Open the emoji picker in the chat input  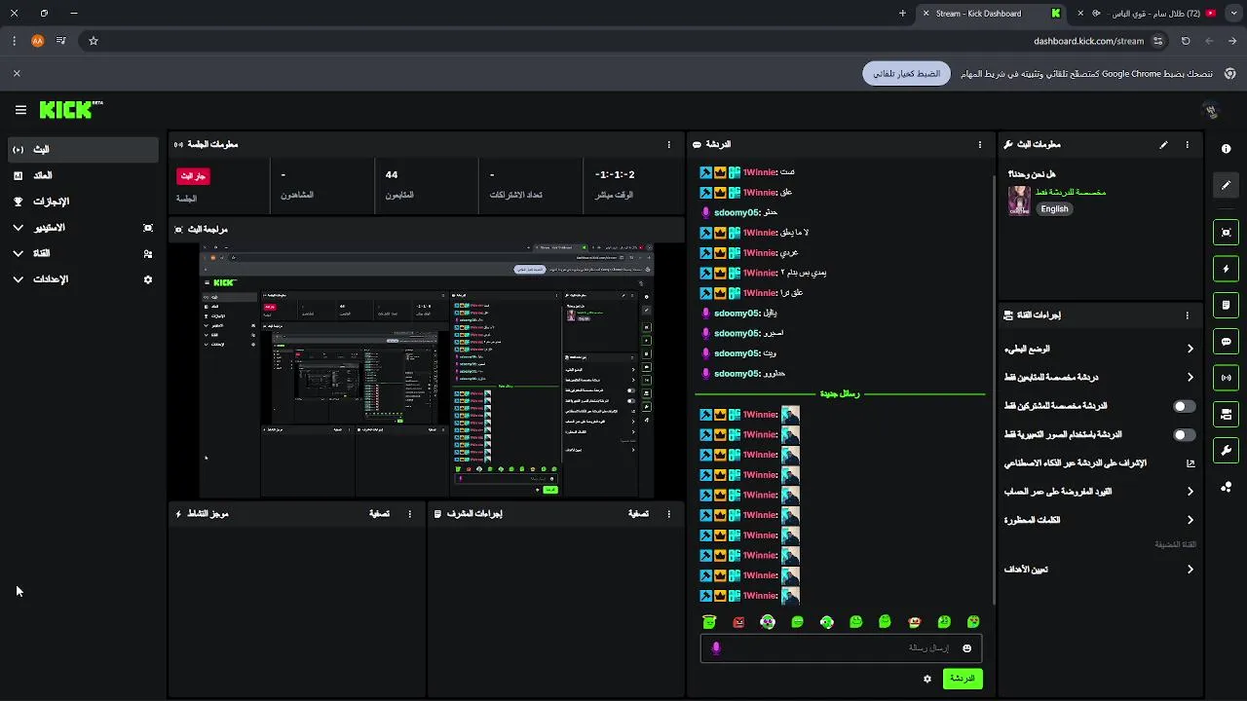click(966, 648)
